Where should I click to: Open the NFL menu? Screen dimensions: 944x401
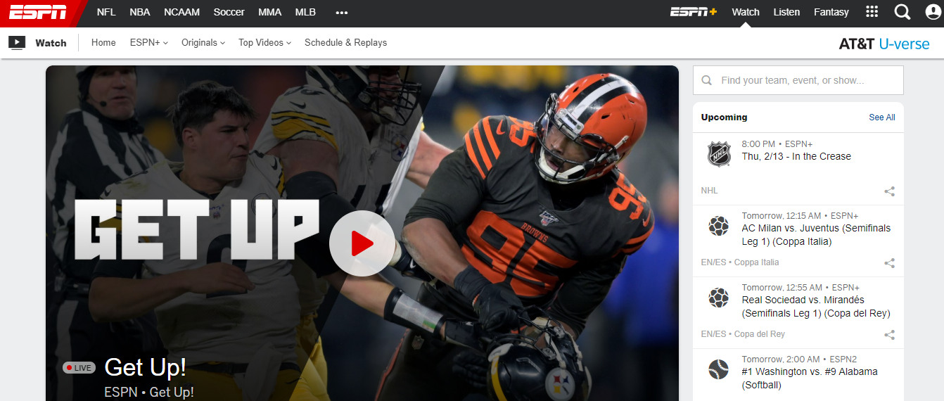point(106,12)
